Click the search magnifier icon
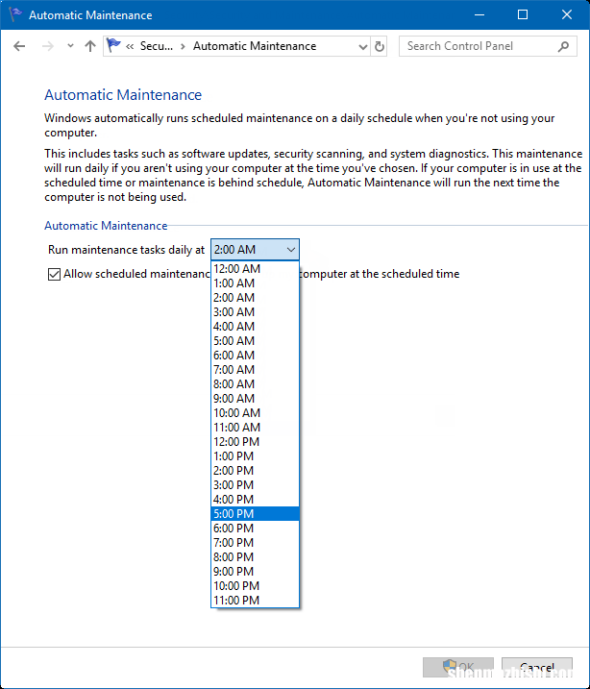Viewport: 590px width, 689px height. coord(563,46)
